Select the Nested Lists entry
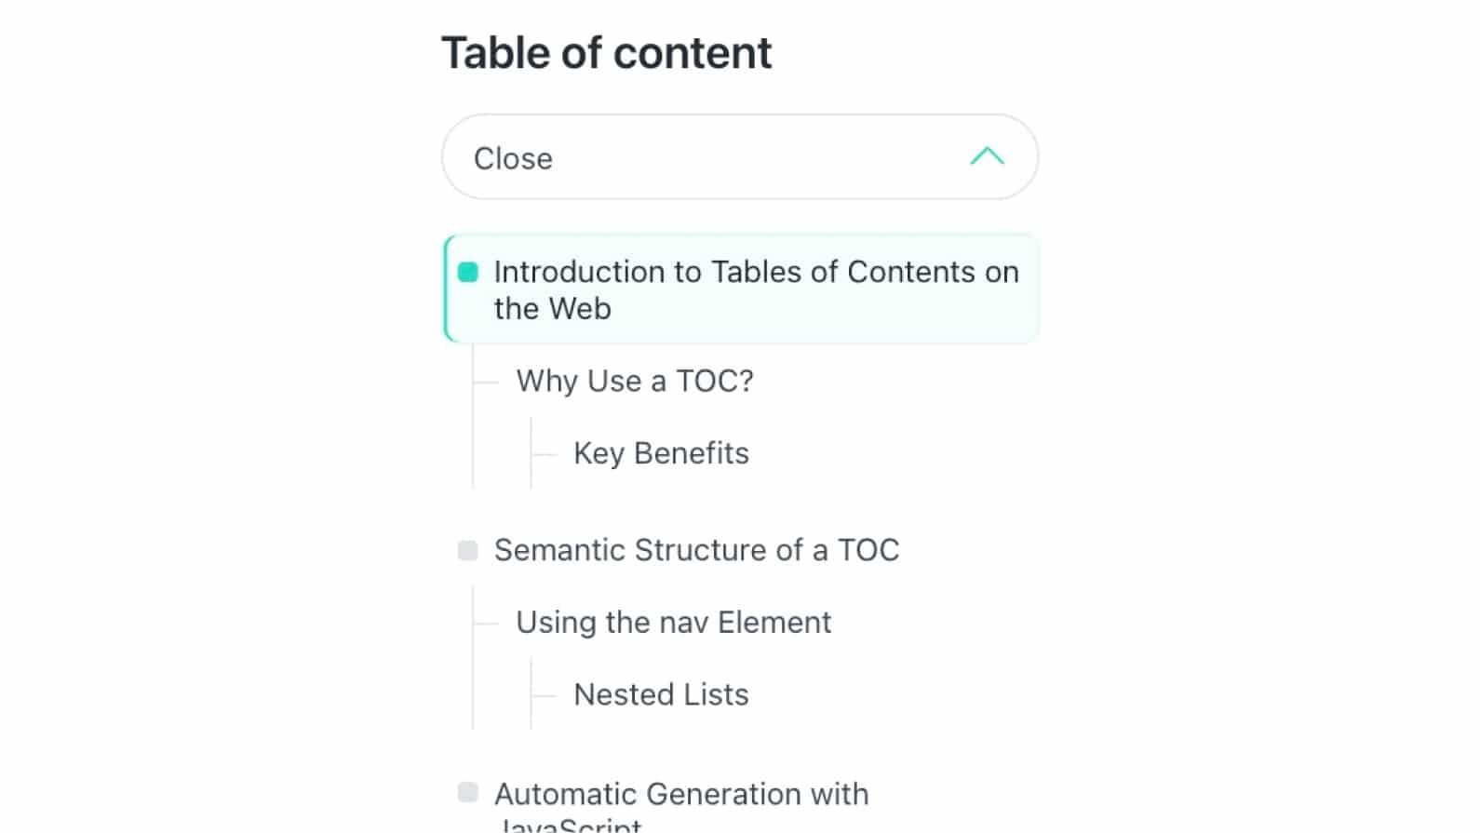The image size is (1480, 833). 661,694
